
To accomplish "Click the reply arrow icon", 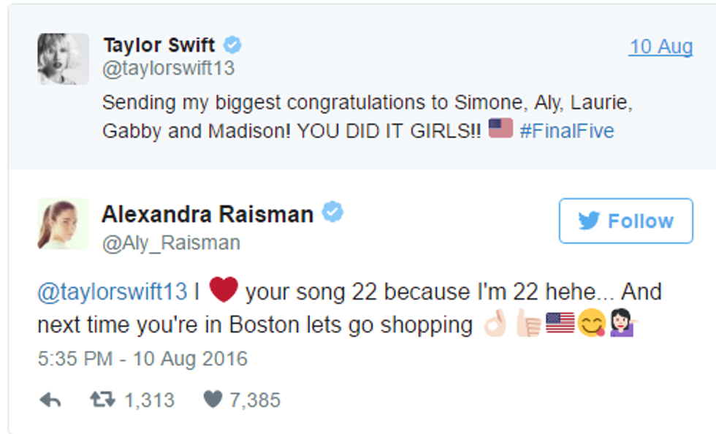I will 50,400.
